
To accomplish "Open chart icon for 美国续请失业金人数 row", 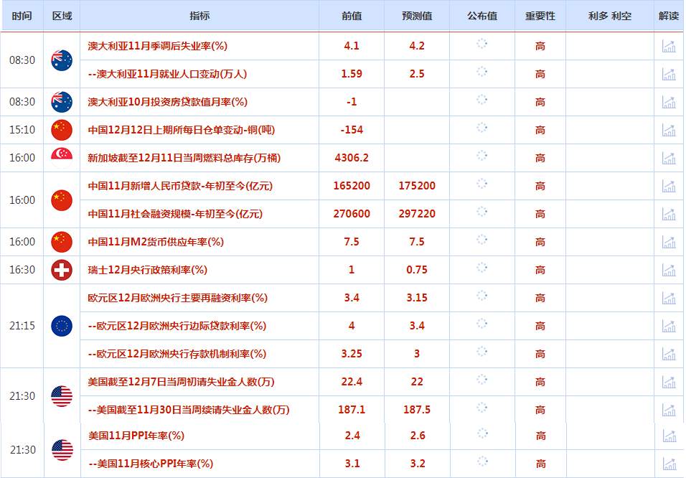I will [x=669, y=410].
